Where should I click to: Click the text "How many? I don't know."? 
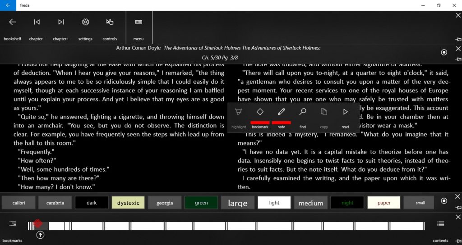coord(56,187)
